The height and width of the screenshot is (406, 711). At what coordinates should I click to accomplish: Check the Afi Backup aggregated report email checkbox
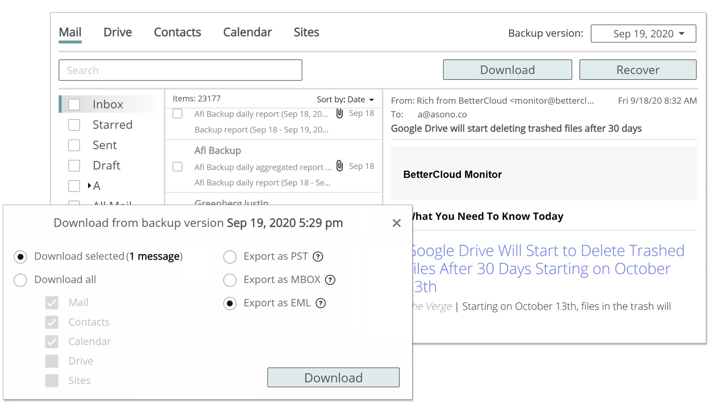coord(177,167)
